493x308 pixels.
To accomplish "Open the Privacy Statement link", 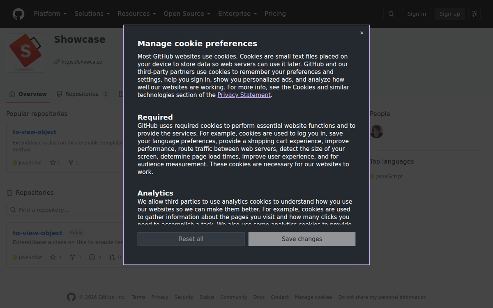I will [244, 95].
